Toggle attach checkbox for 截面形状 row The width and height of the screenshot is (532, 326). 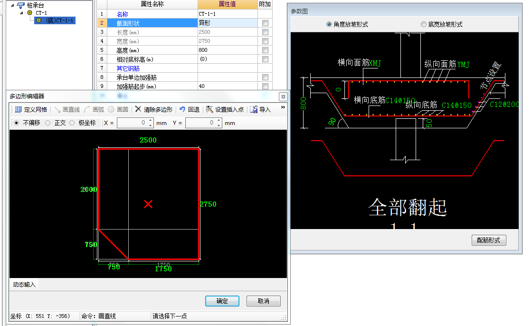click(266, 23)
